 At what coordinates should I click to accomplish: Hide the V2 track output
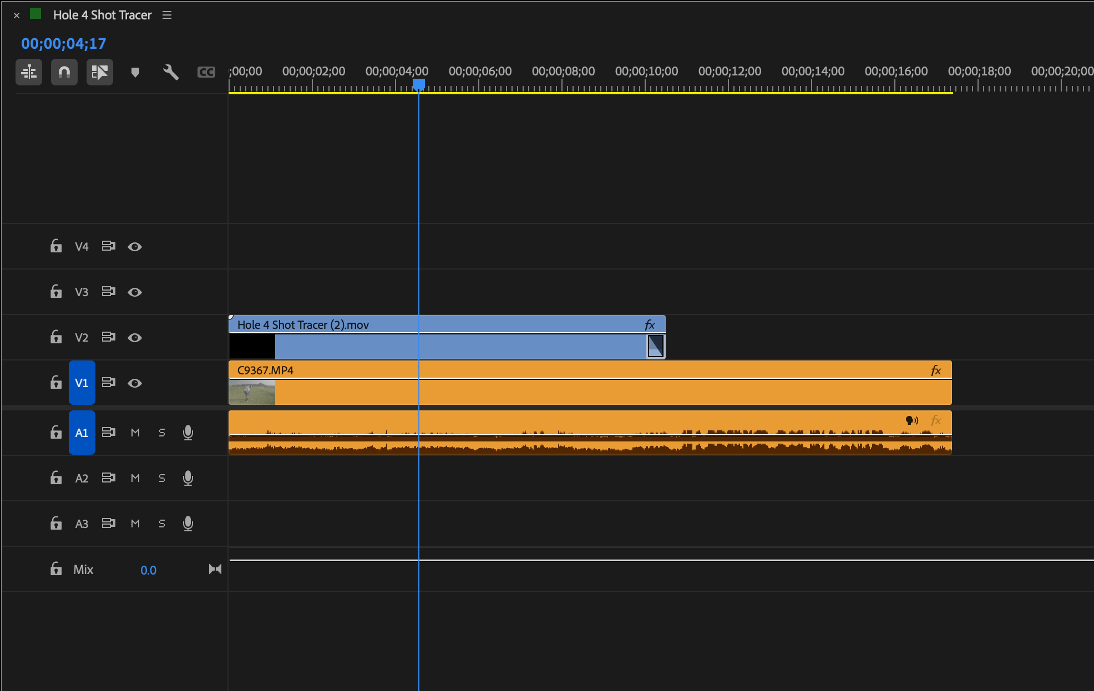click(135, 337)
